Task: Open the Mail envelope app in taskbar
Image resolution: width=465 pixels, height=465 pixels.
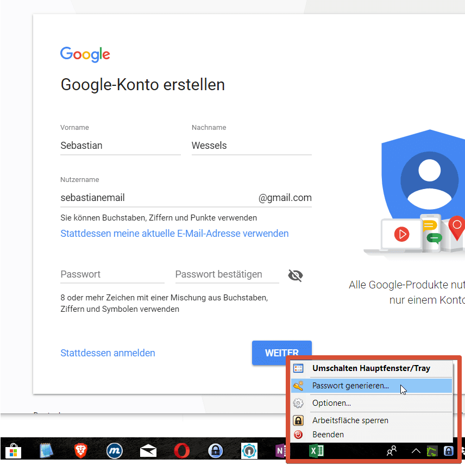Action: point(148,451)
